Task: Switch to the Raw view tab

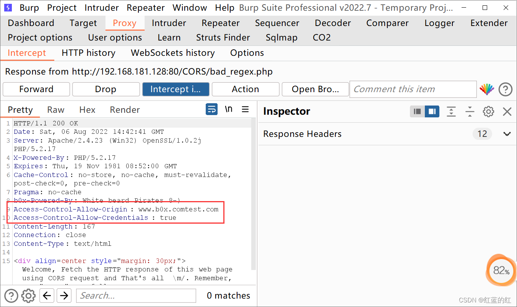Action: tap(56, 110)
